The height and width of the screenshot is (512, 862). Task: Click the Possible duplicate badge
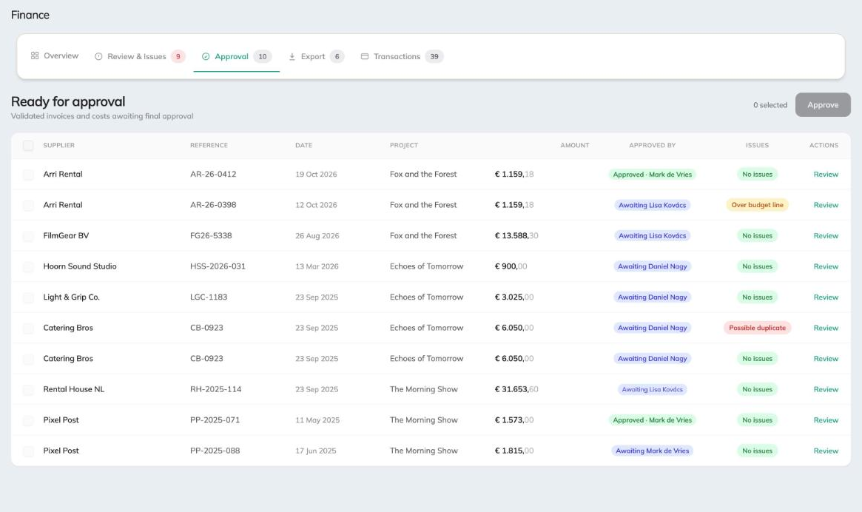tap(757, 328)
